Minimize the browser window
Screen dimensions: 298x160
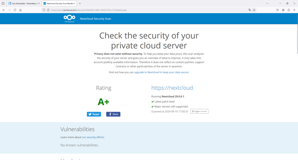280,3
